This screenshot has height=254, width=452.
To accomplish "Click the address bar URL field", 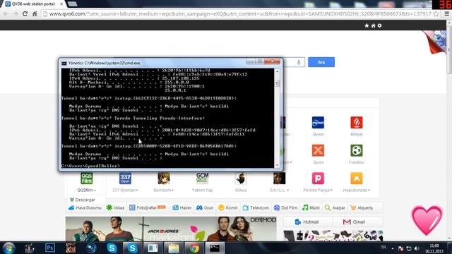I will [x=240, y=13].
